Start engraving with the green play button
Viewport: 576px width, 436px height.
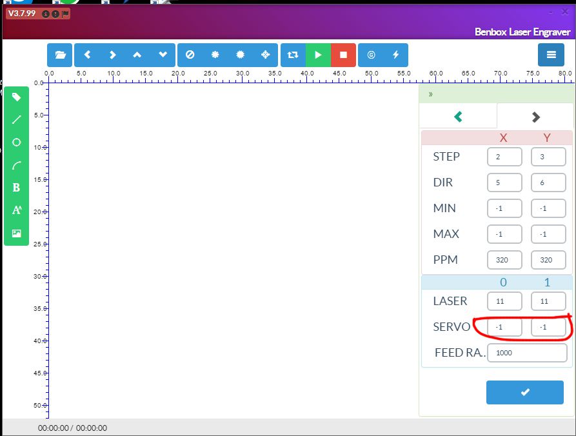point(318,55)
